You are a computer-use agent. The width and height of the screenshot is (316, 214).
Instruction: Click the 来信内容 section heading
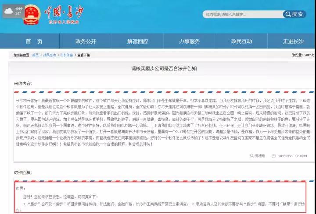23,84
